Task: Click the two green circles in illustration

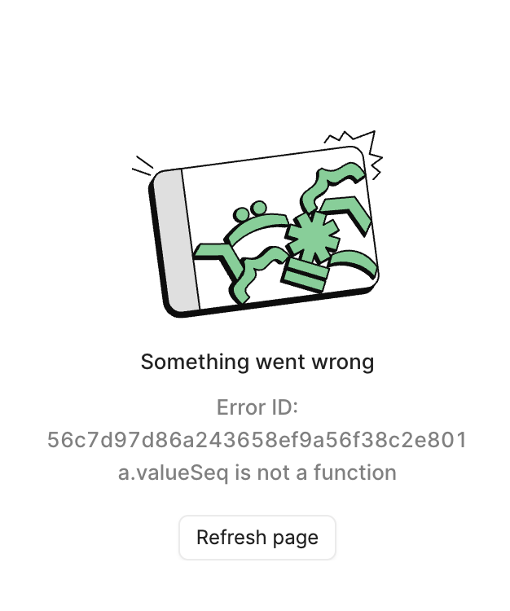Action: tap(251, 210)
